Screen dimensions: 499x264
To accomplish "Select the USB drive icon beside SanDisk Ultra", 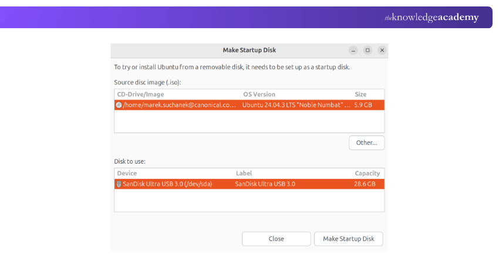I will click(119, 184).
